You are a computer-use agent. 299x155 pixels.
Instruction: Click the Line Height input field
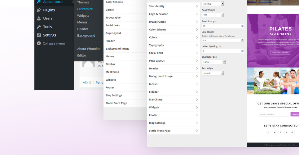click(221, 40)
